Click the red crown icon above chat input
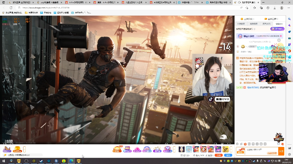293x164 pixels. [x=245, y=144]
